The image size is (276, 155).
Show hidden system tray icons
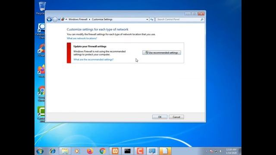tap(206, 151)
